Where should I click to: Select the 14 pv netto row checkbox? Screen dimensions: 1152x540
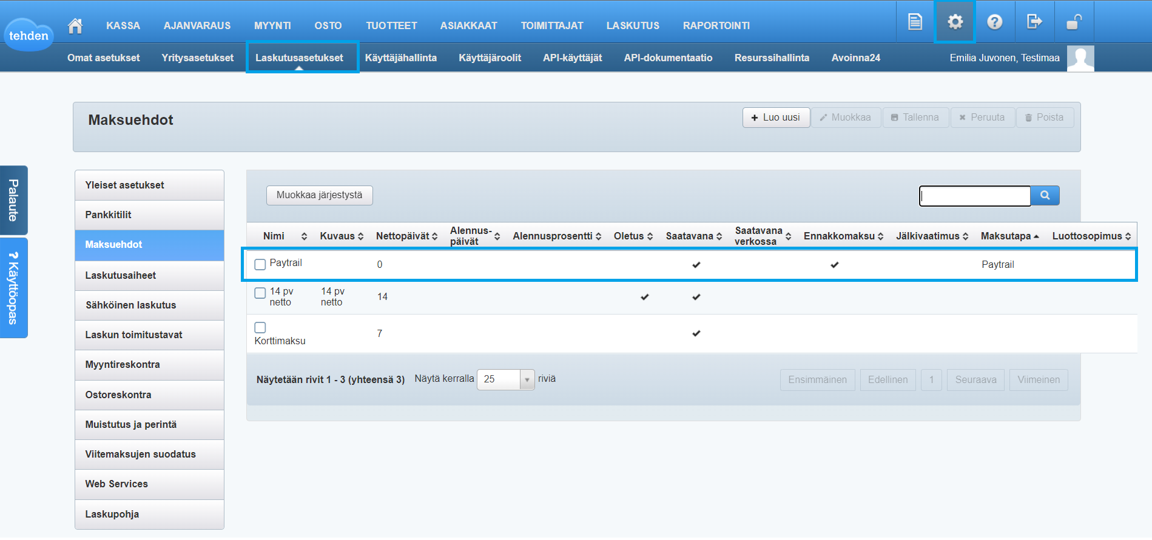pyautogui.click(x=260, y=293)
